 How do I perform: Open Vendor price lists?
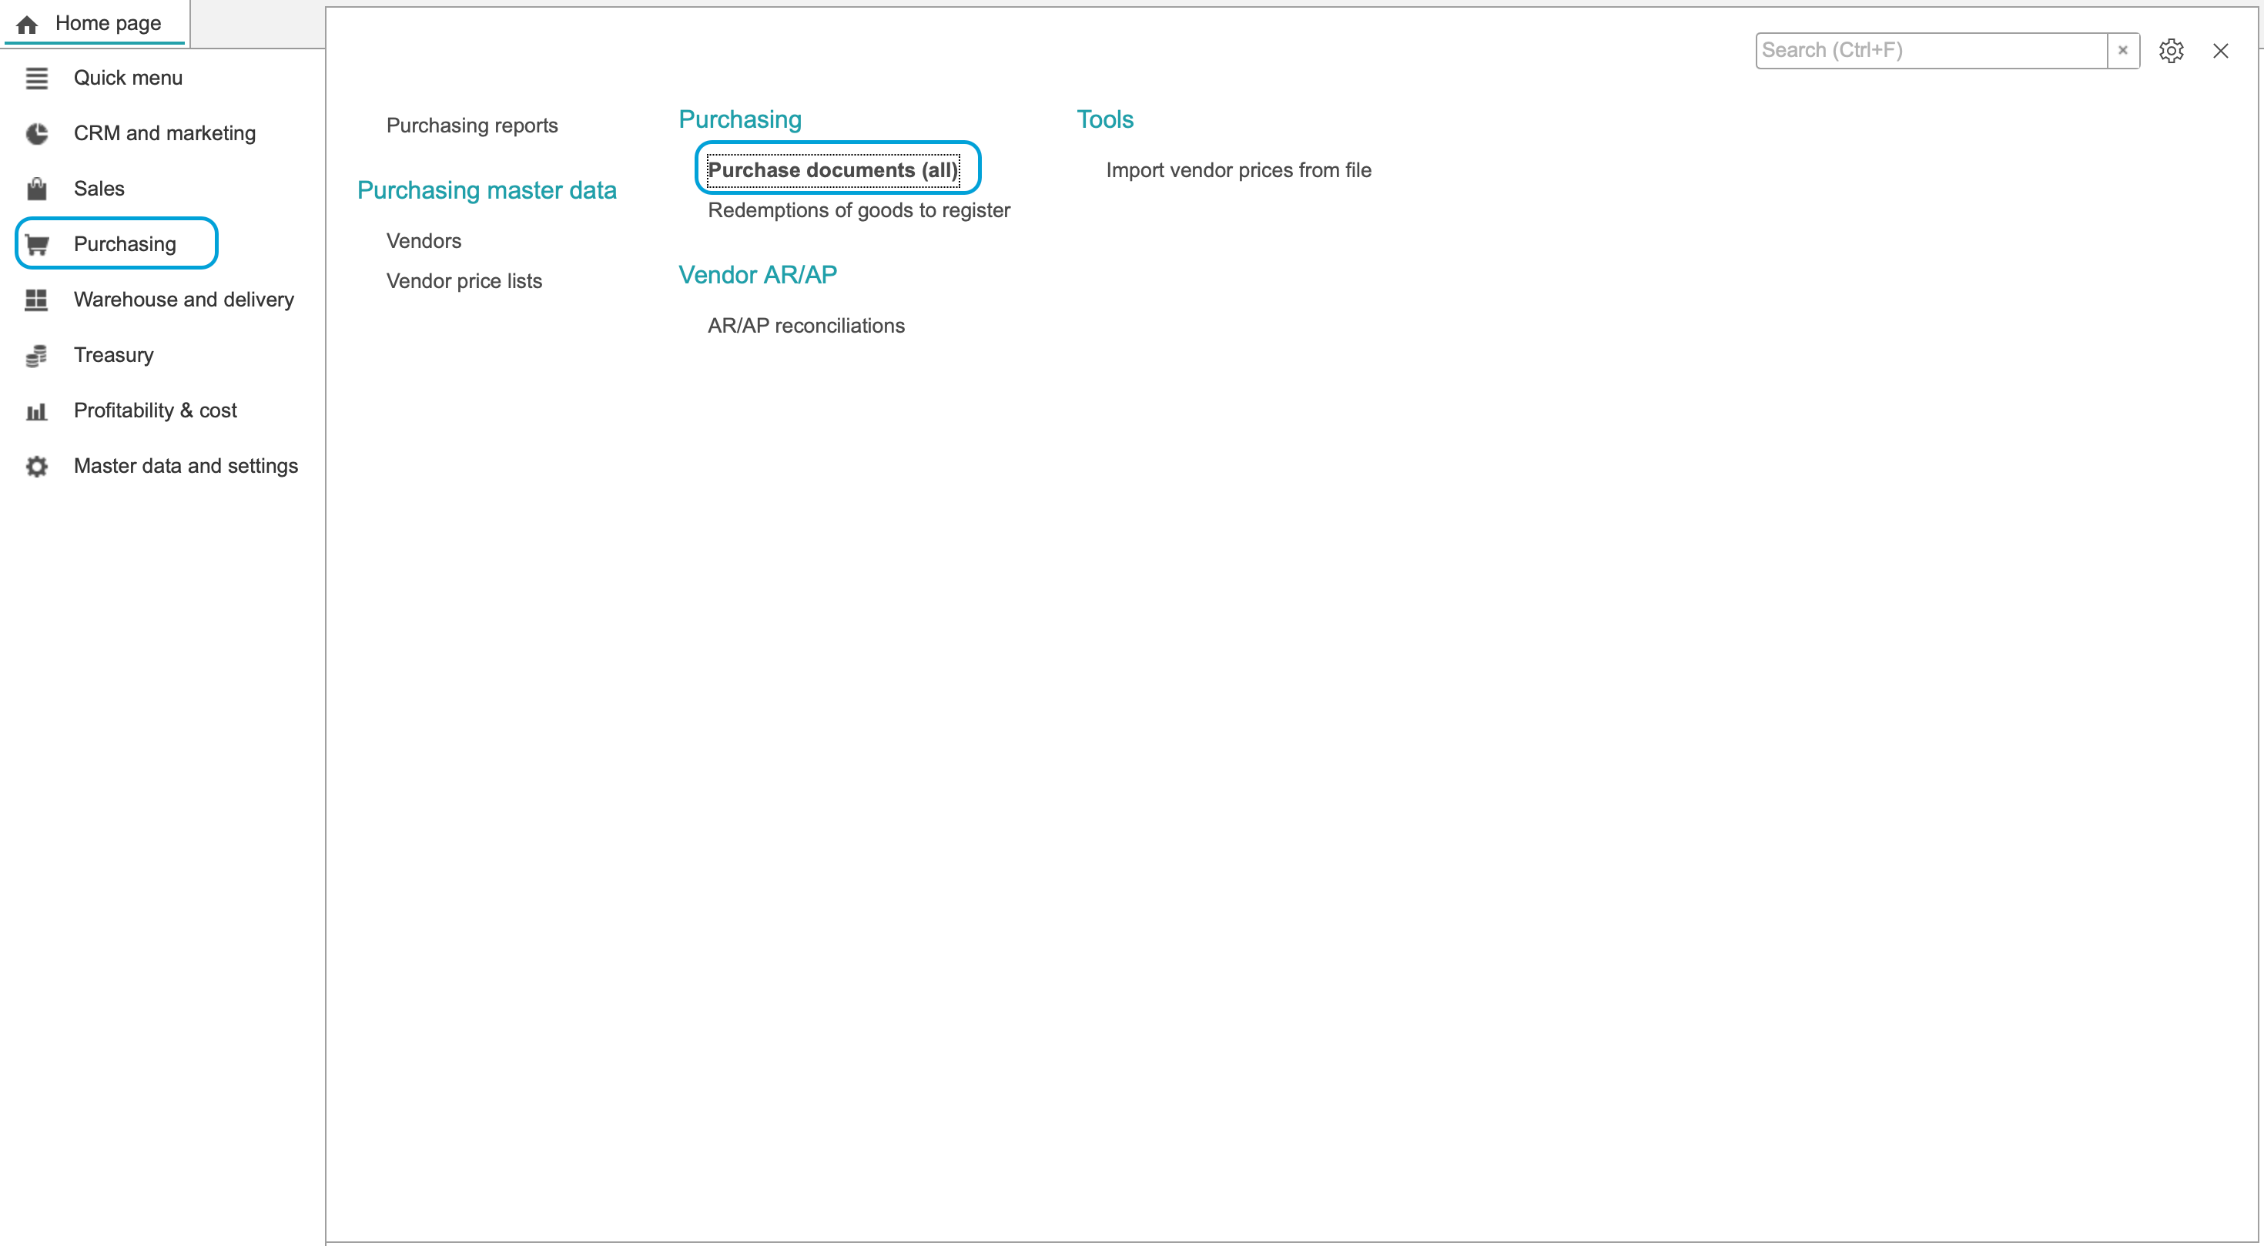tap(464, 280)
